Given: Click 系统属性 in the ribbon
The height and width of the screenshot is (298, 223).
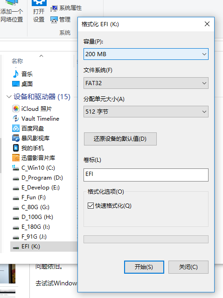Looking at the screenshot, I should (66, 8).
